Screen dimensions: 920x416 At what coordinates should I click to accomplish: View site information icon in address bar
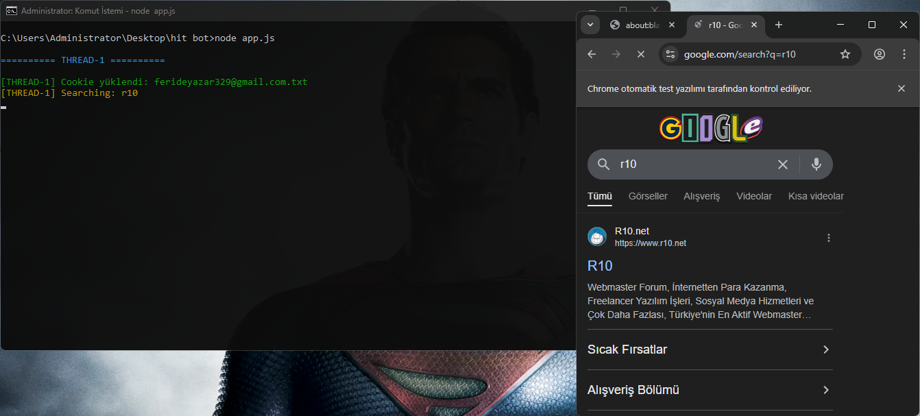tap(670, 54)
